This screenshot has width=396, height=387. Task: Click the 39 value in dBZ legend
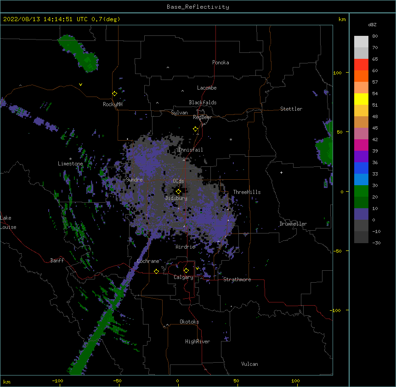tap(375, 151)
